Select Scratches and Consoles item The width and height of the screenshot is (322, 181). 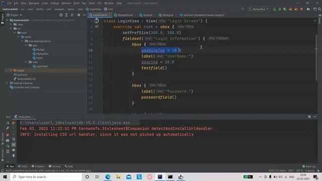pos(25,87)
